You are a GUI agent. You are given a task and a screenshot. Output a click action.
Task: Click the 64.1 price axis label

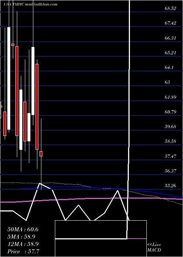[x=169, y=67]
